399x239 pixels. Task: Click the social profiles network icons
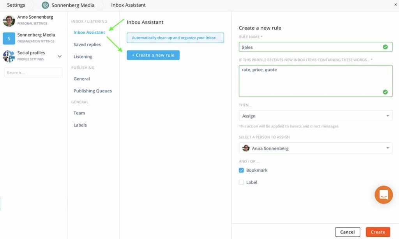[x=9, y=56]
